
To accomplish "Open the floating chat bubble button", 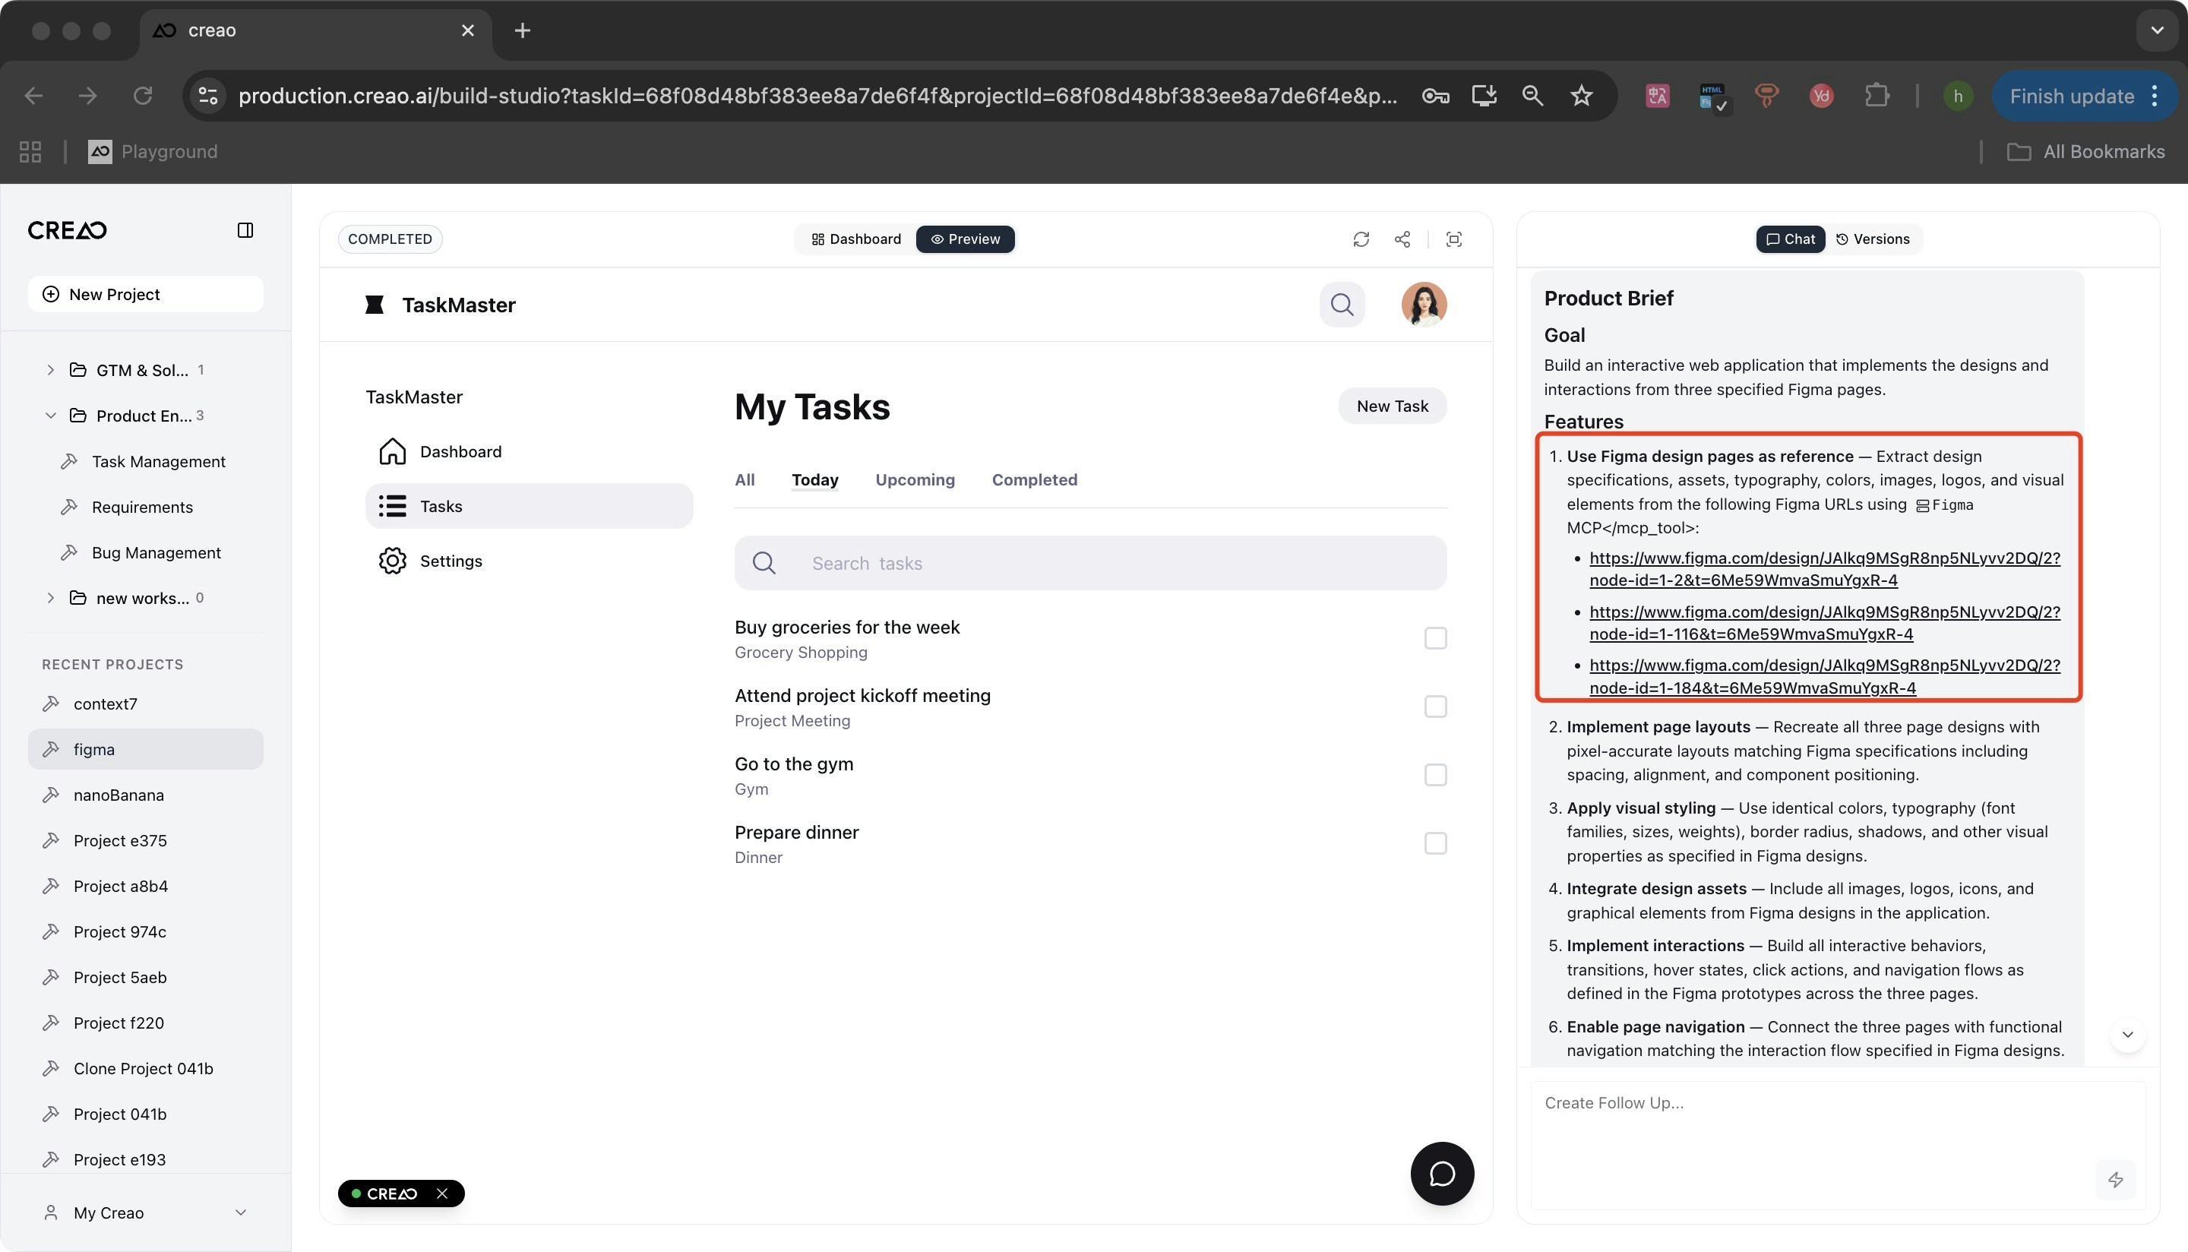I will pyautogui.click(x=1442, y=1173).
